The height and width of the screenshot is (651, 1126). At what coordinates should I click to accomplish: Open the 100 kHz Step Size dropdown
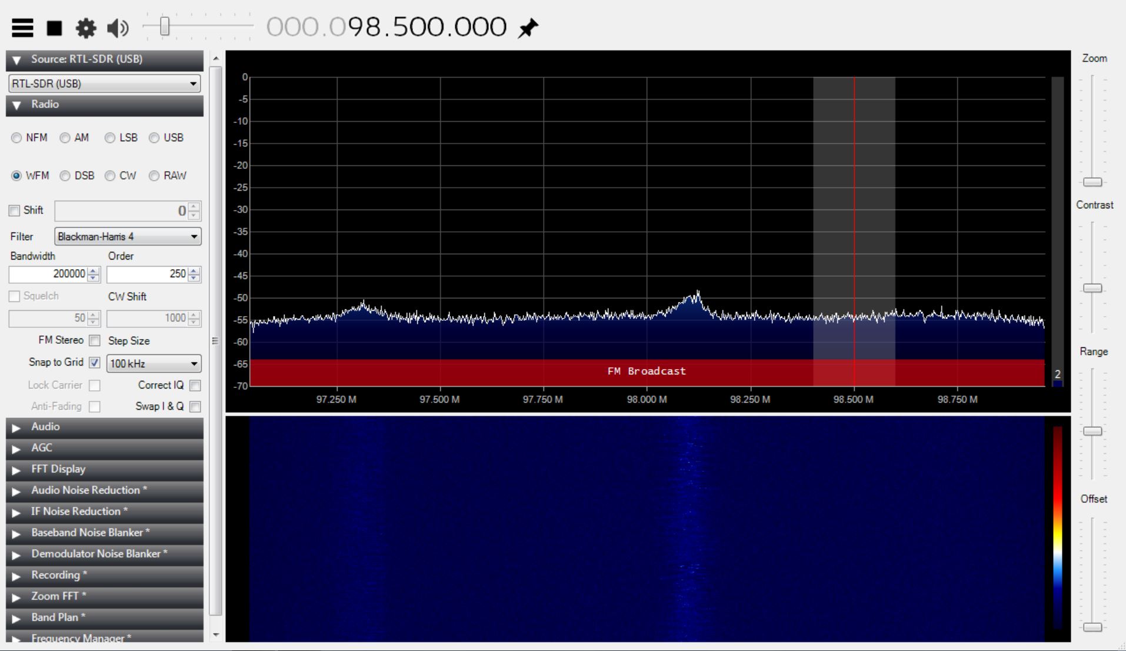(x=153, y=364)
